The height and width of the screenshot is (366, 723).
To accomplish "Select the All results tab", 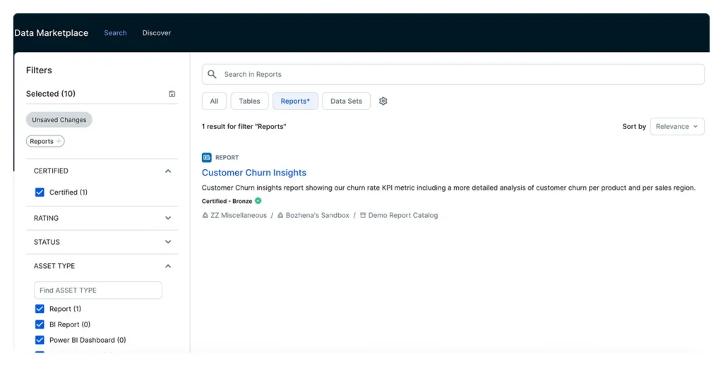I will [x=215, y=102].
